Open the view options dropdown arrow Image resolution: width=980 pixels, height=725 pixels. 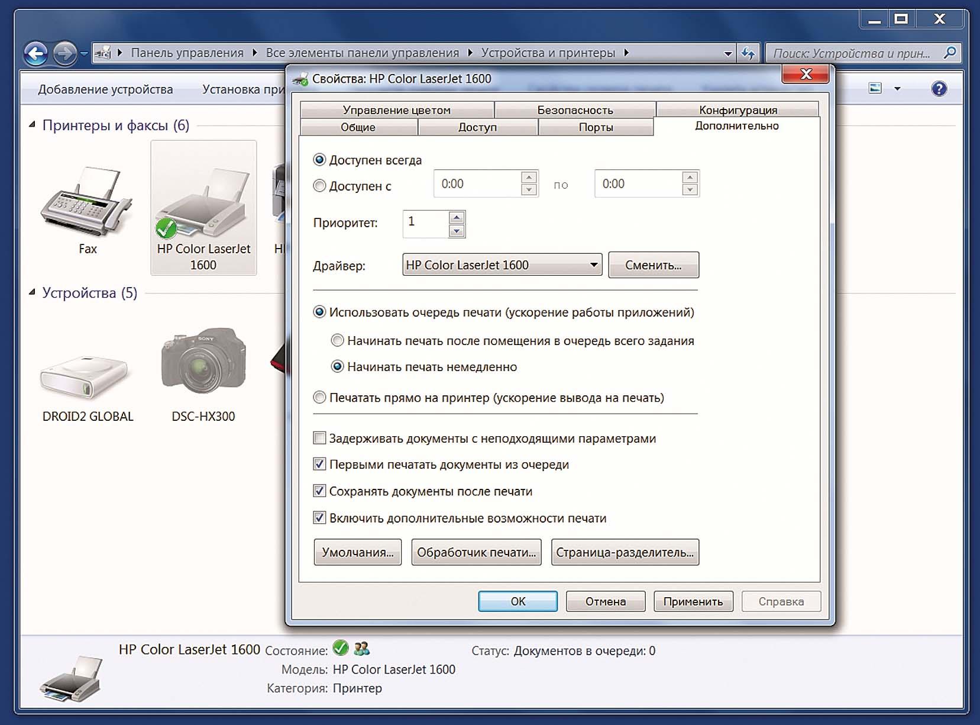tap(897, 89)
